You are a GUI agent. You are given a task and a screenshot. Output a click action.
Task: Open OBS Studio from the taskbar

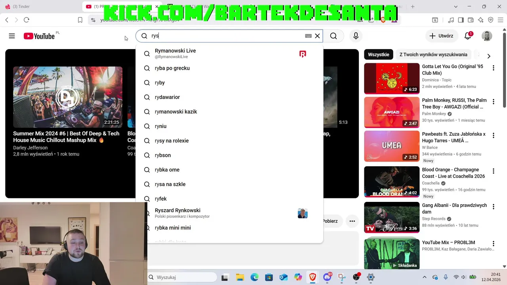coord(356,277)
